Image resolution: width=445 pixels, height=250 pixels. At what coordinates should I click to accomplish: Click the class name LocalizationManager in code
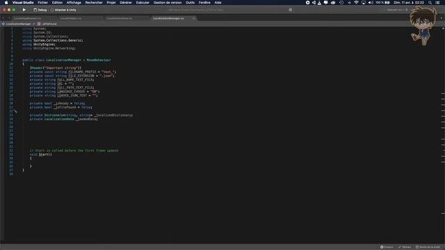point(63,60)
